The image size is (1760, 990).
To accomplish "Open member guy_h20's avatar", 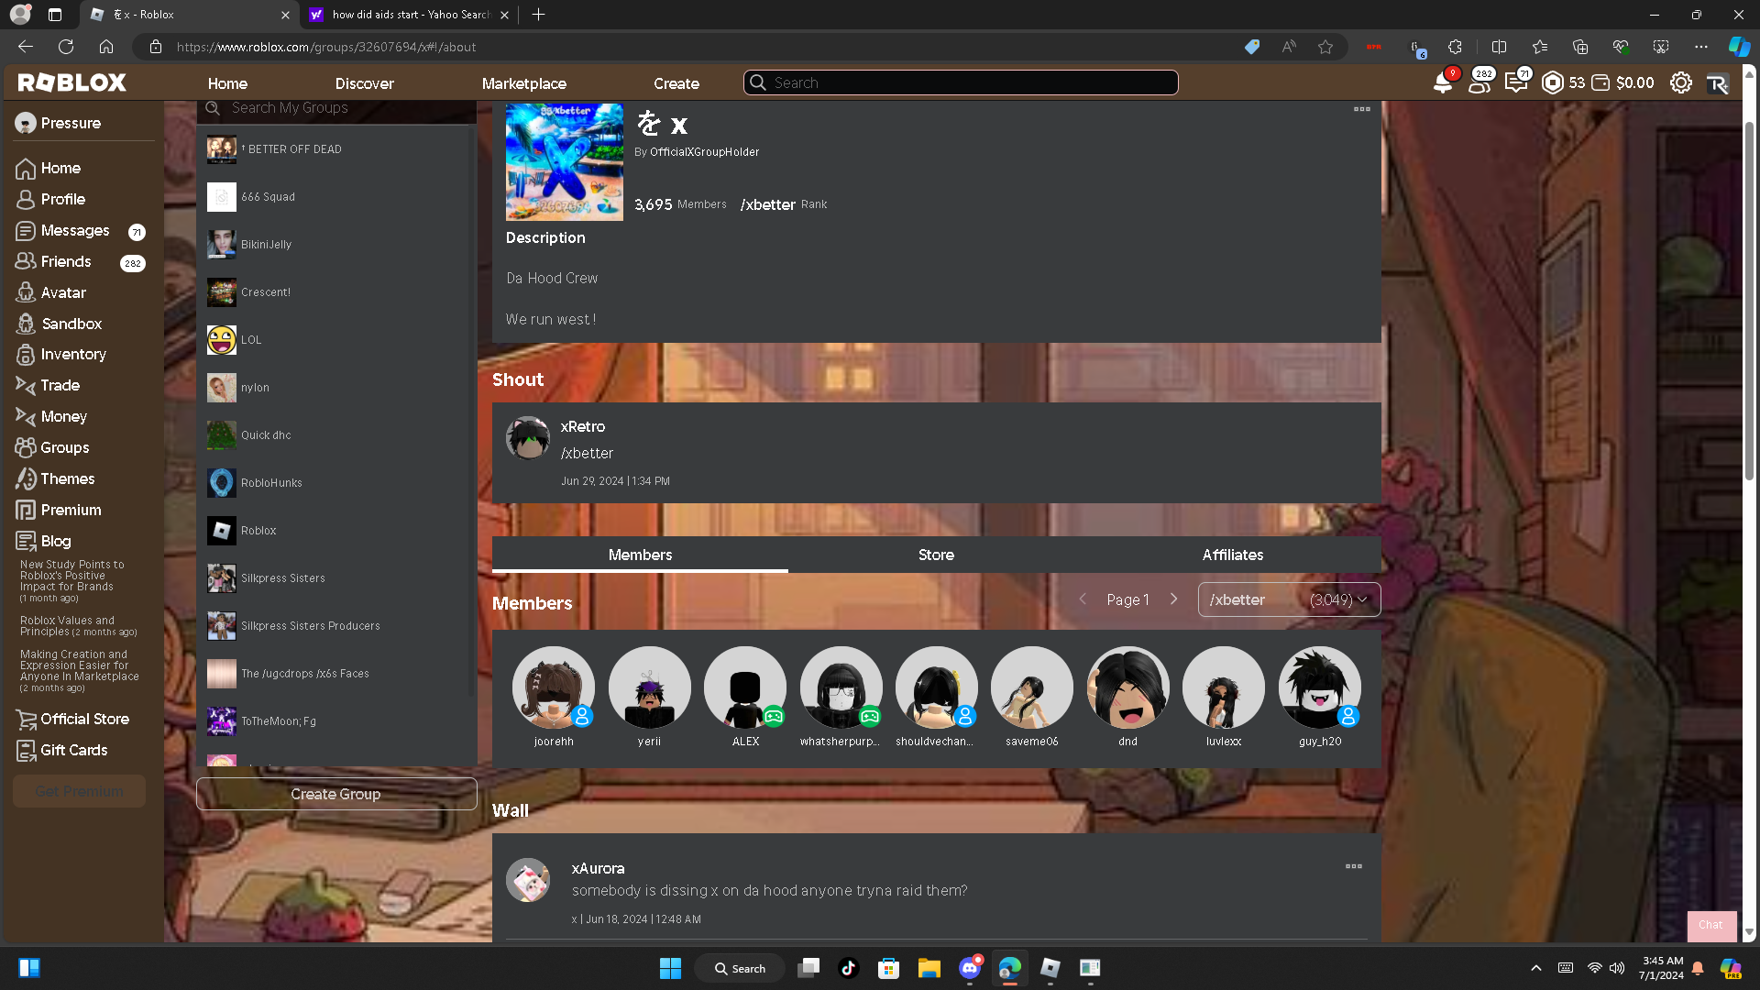I will pos(1319,687).
